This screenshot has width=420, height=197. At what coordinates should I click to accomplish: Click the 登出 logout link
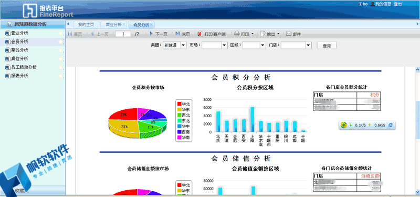398,4
